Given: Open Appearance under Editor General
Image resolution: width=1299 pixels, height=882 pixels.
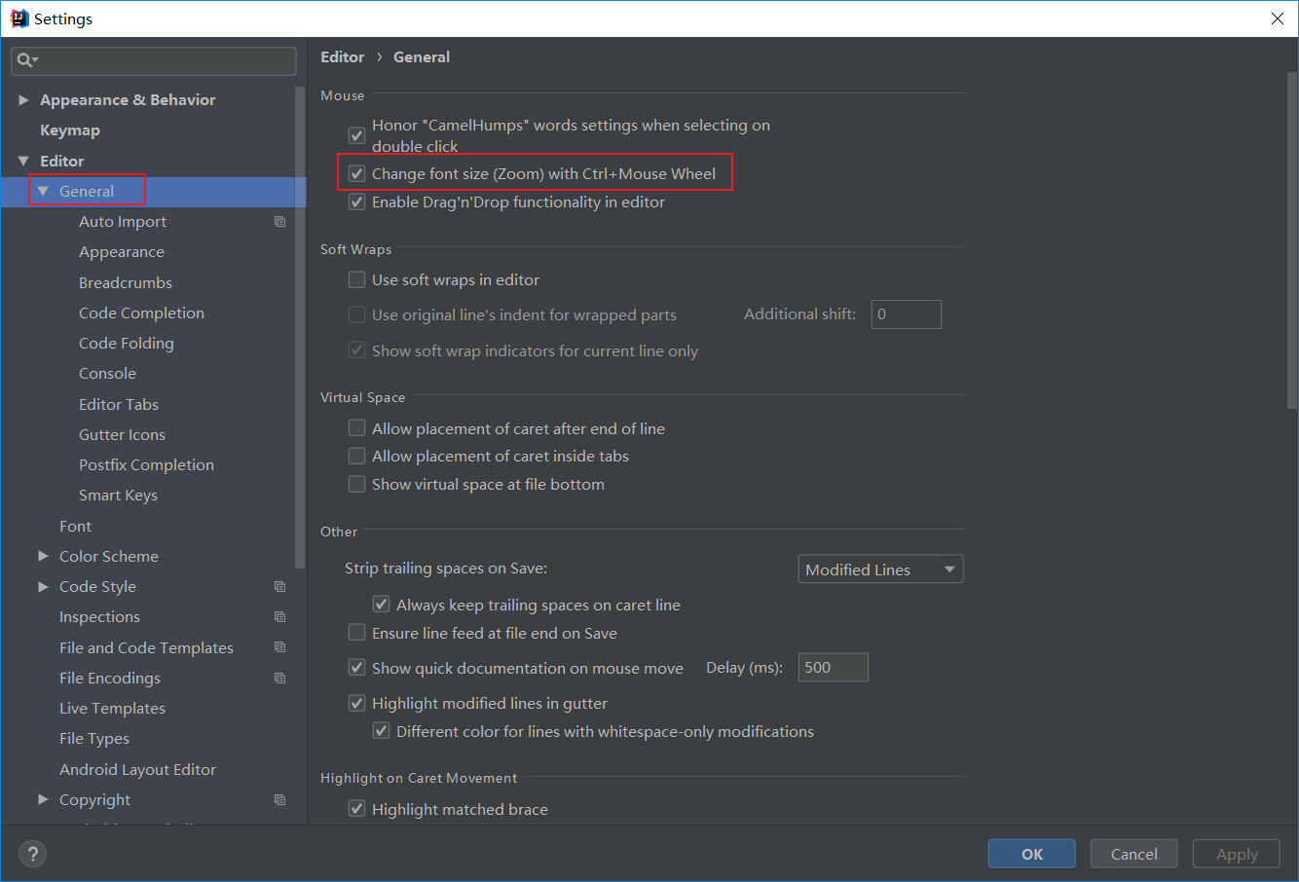Looking at the screenshot, I should [122, 252].
